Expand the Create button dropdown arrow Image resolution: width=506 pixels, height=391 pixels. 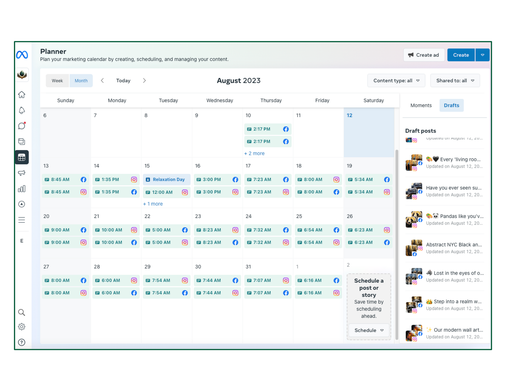pyautogui.click(x=482, y=55)
